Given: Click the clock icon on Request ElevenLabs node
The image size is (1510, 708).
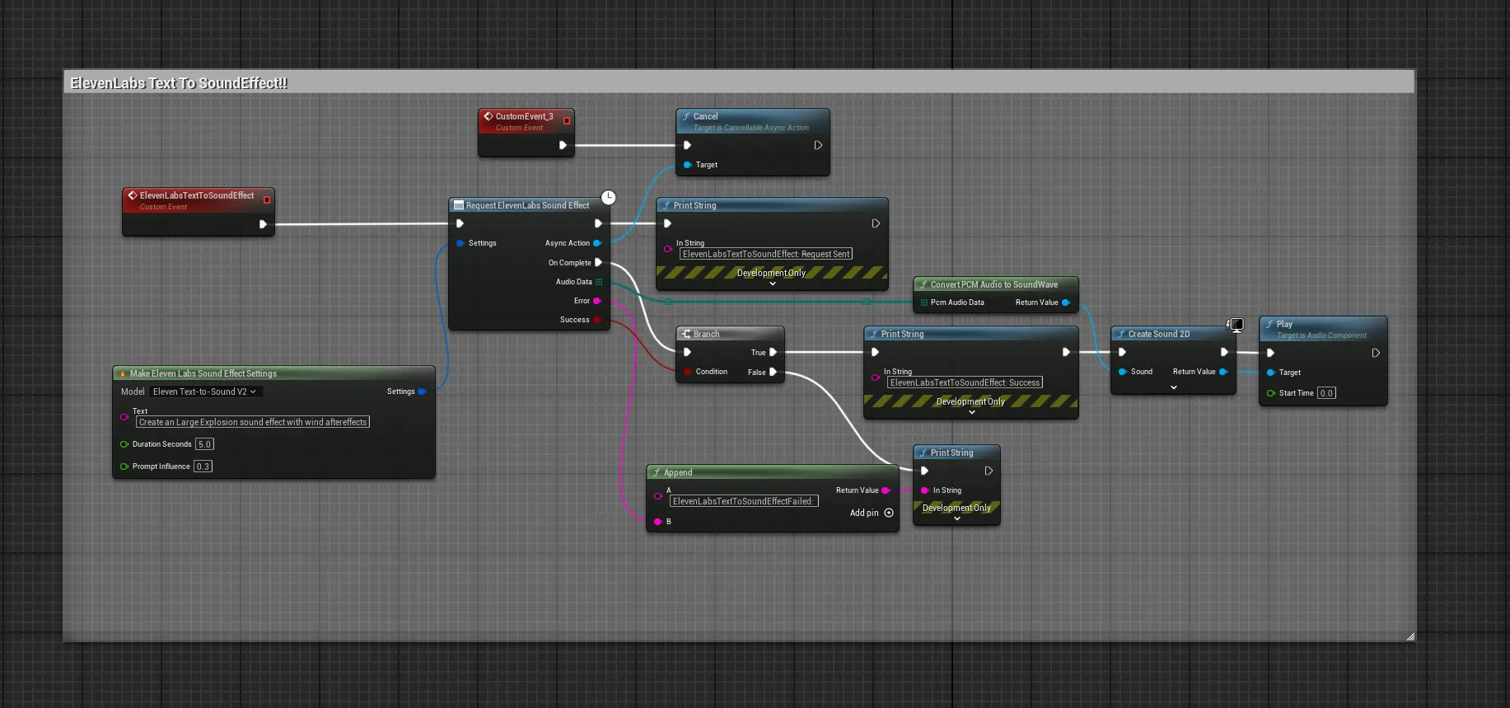Looking at the screenshot, I should (608, 197).
